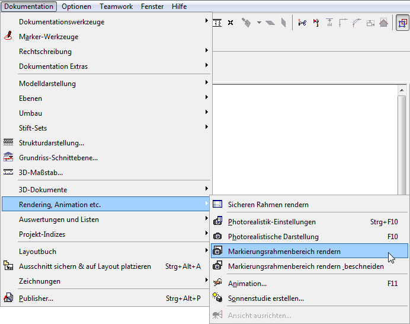
Task: Select Sicheren Rahmen rendern entry
Action: click(309, 204)
